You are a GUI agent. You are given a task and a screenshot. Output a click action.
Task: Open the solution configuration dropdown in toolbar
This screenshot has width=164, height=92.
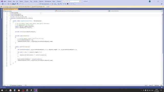click(x=27, y=4)
